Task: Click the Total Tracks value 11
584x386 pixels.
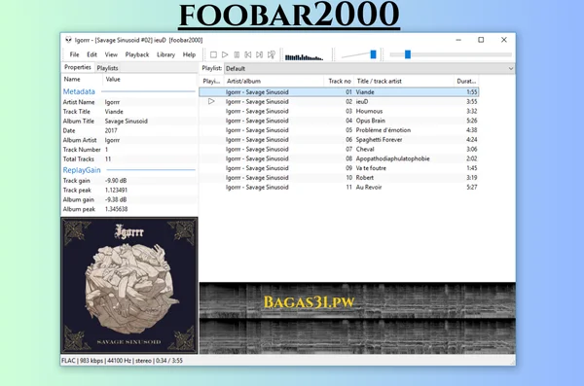Action: pyautogui.click(x=108, y=158)
